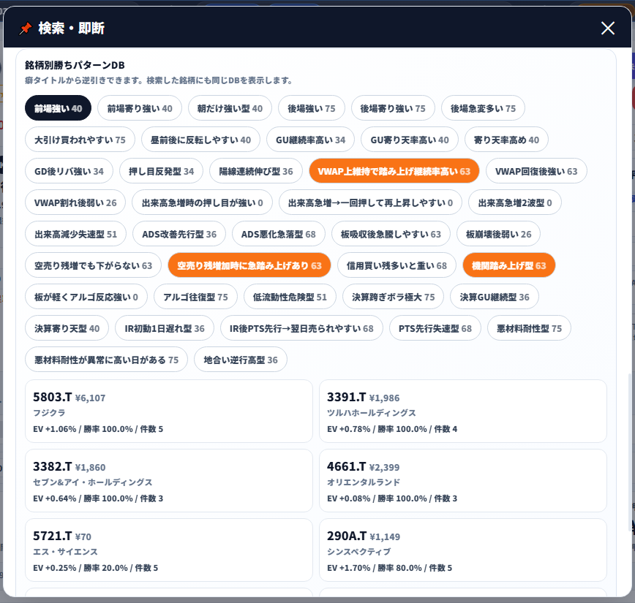Pick the 押し目反発型 34 chip

(x=161, y=171)
